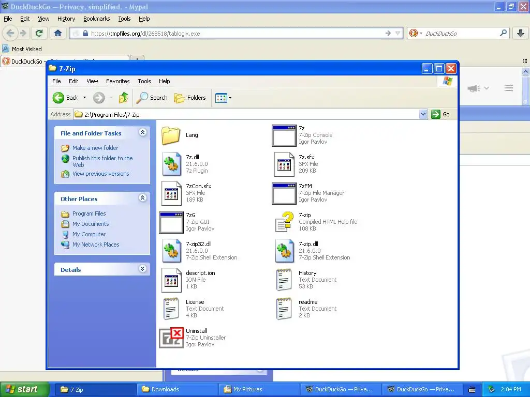Switch to My Pictures taskbar window
Screen dimensions: 530x397
click(259, 389)
